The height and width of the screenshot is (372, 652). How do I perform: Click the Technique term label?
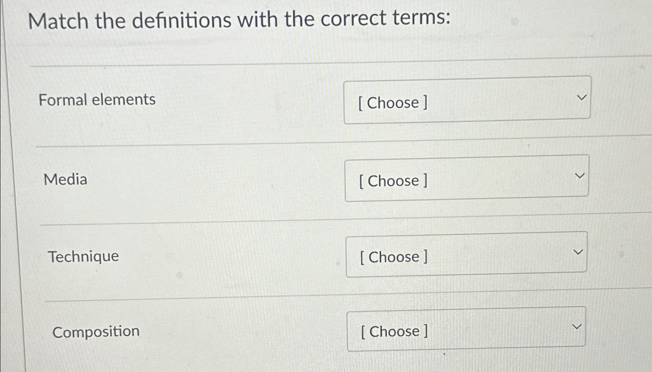click(84, 257)
